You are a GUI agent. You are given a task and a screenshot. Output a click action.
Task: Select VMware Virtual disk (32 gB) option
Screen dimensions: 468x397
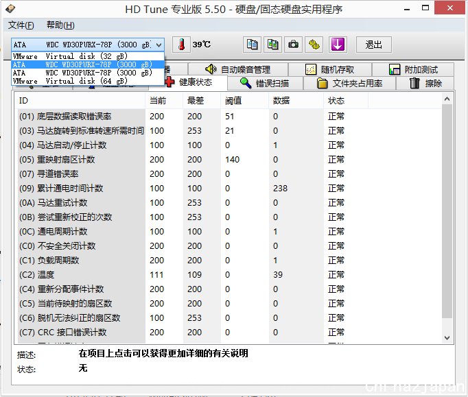[x=87, y=56]
